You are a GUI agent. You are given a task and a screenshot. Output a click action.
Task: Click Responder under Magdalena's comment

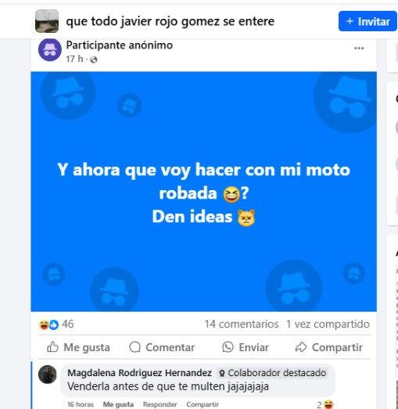[x=160, y=404]
